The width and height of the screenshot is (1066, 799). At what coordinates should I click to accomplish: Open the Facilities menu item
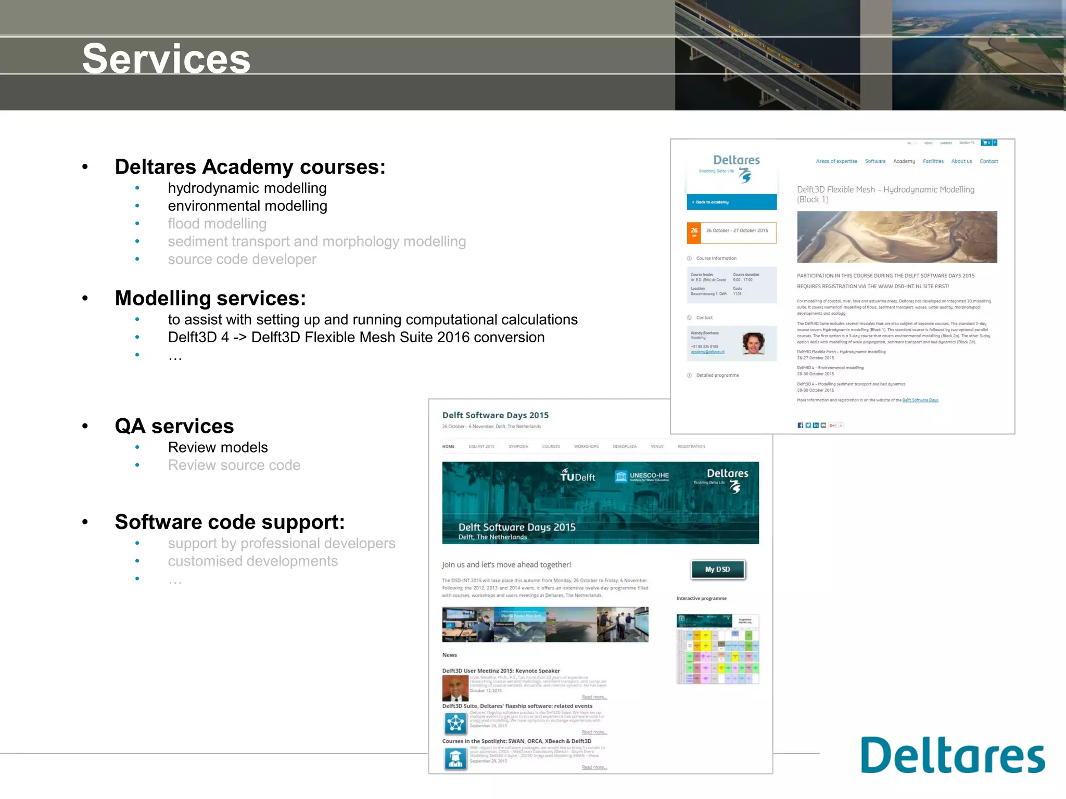[933, 161]
